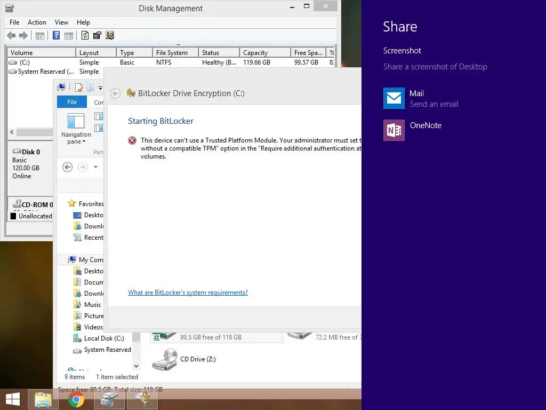Open Documents folder in navigation pane
This screenshot has width=546, height=410.
89,282
